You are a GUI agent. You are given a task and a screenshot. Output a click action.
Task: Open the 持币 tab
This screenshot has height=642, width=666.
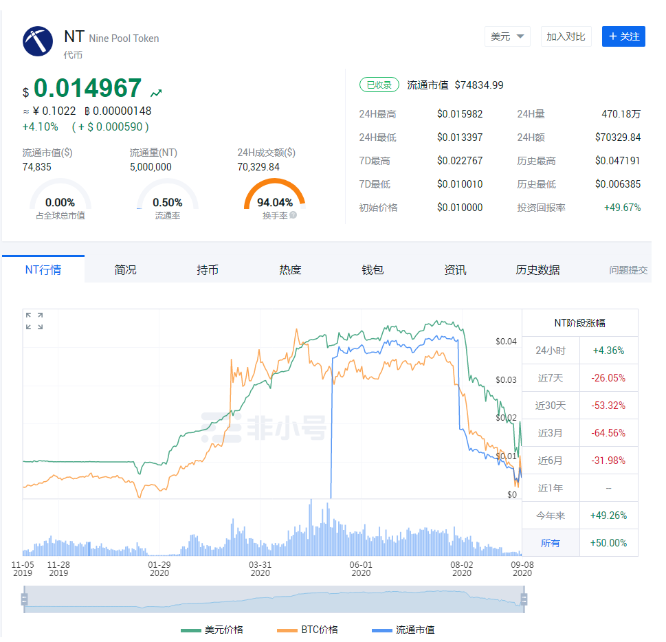[208, 270]
